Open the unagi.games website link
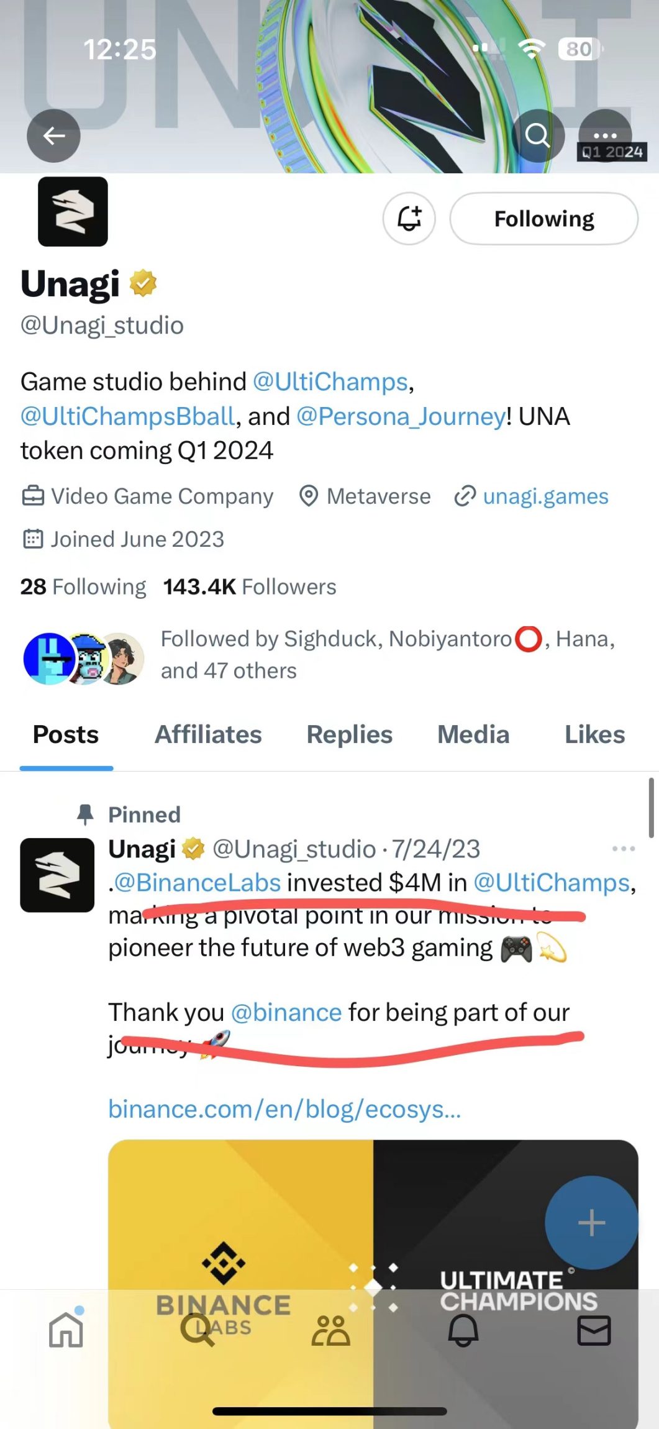 pos(545,496)
